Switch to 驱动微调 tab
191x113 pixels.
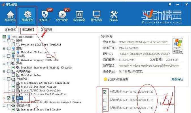(x=28, y=30)
